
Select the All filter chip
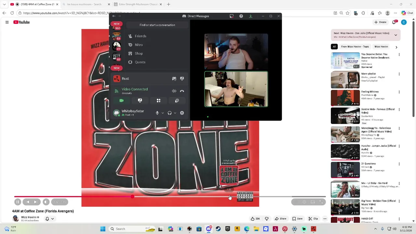pos(334,46)
